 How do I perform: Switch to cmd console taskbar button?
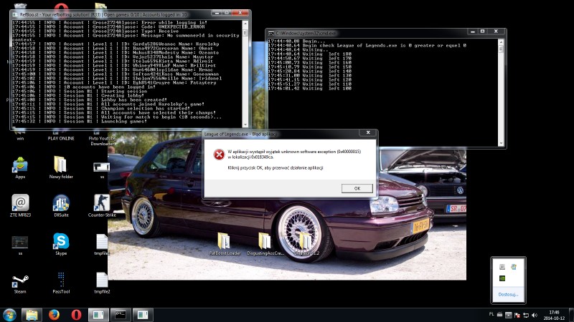click(121, 315)
